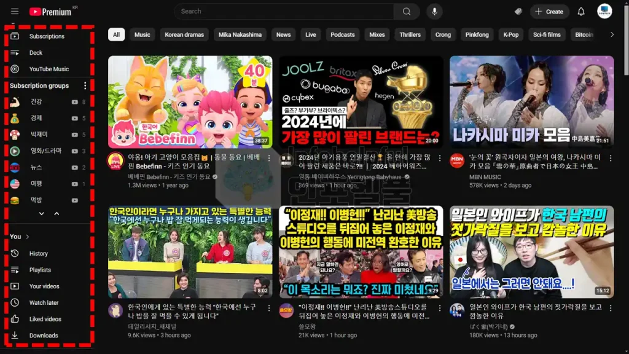Expand the You section chevron
629x354 pixels.
(x=27, y=237)
